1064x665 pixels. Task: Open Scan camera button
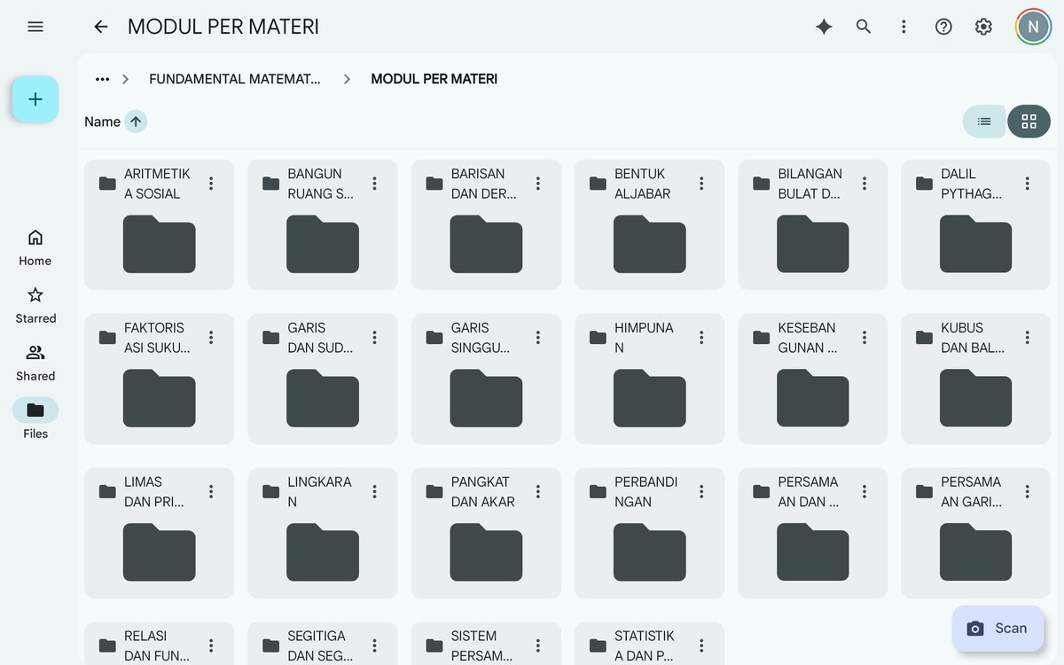997,629
